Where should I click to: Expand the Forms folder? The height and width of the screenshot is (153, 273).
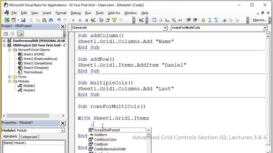pyautogui.click(x=9, y=76)
